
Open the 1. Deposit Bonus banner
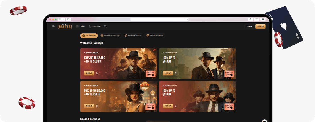[x=119, y=64]
